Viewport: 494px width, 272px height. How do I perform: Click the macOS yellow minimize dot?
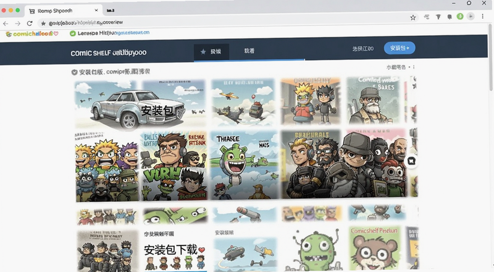coord(10,11)
